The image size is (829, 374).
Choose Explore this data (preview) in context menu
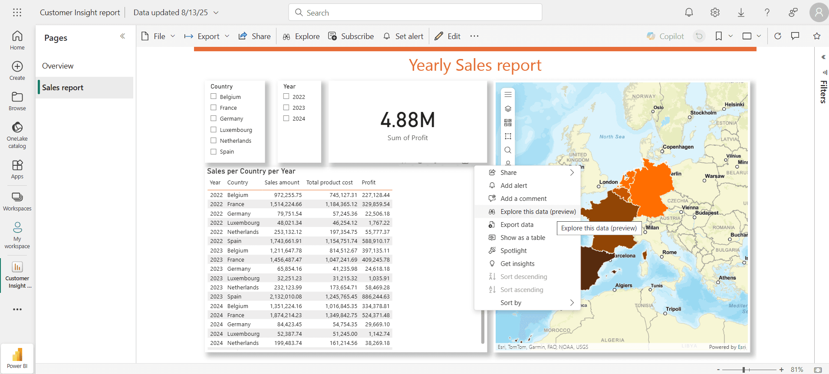528,211
